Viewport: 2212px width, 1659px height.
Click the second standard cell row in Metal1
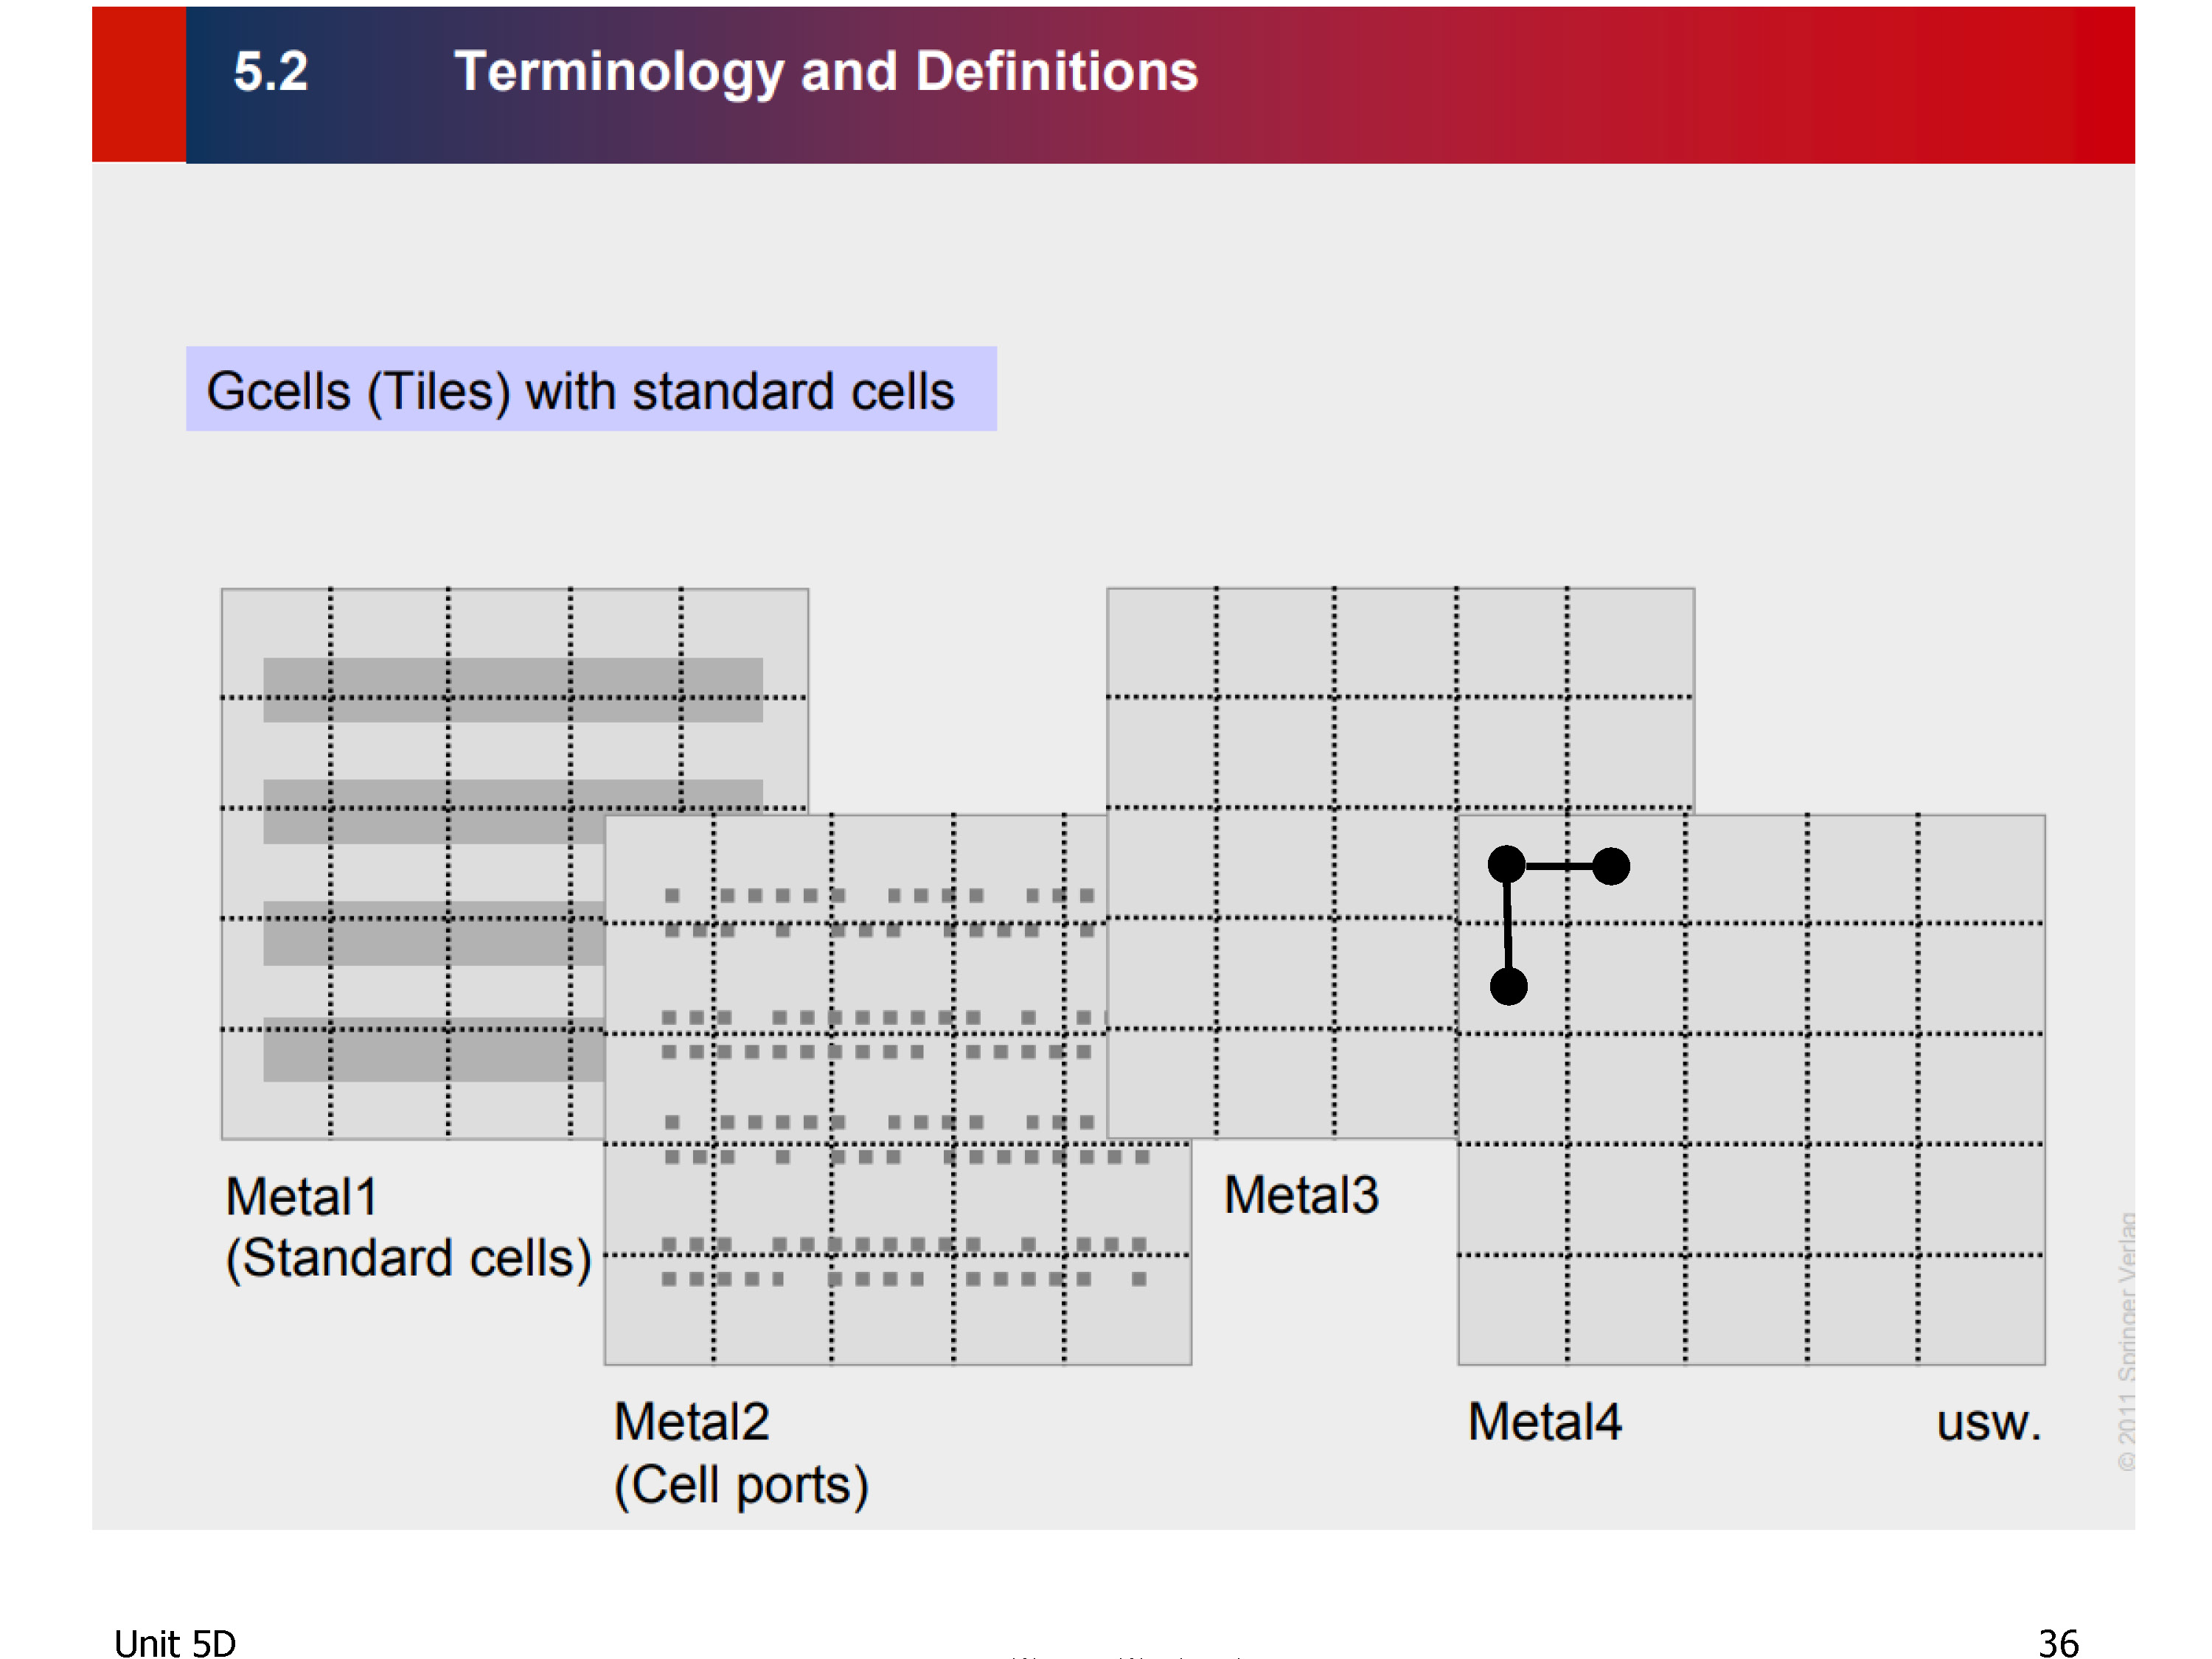tap(513, 811)
